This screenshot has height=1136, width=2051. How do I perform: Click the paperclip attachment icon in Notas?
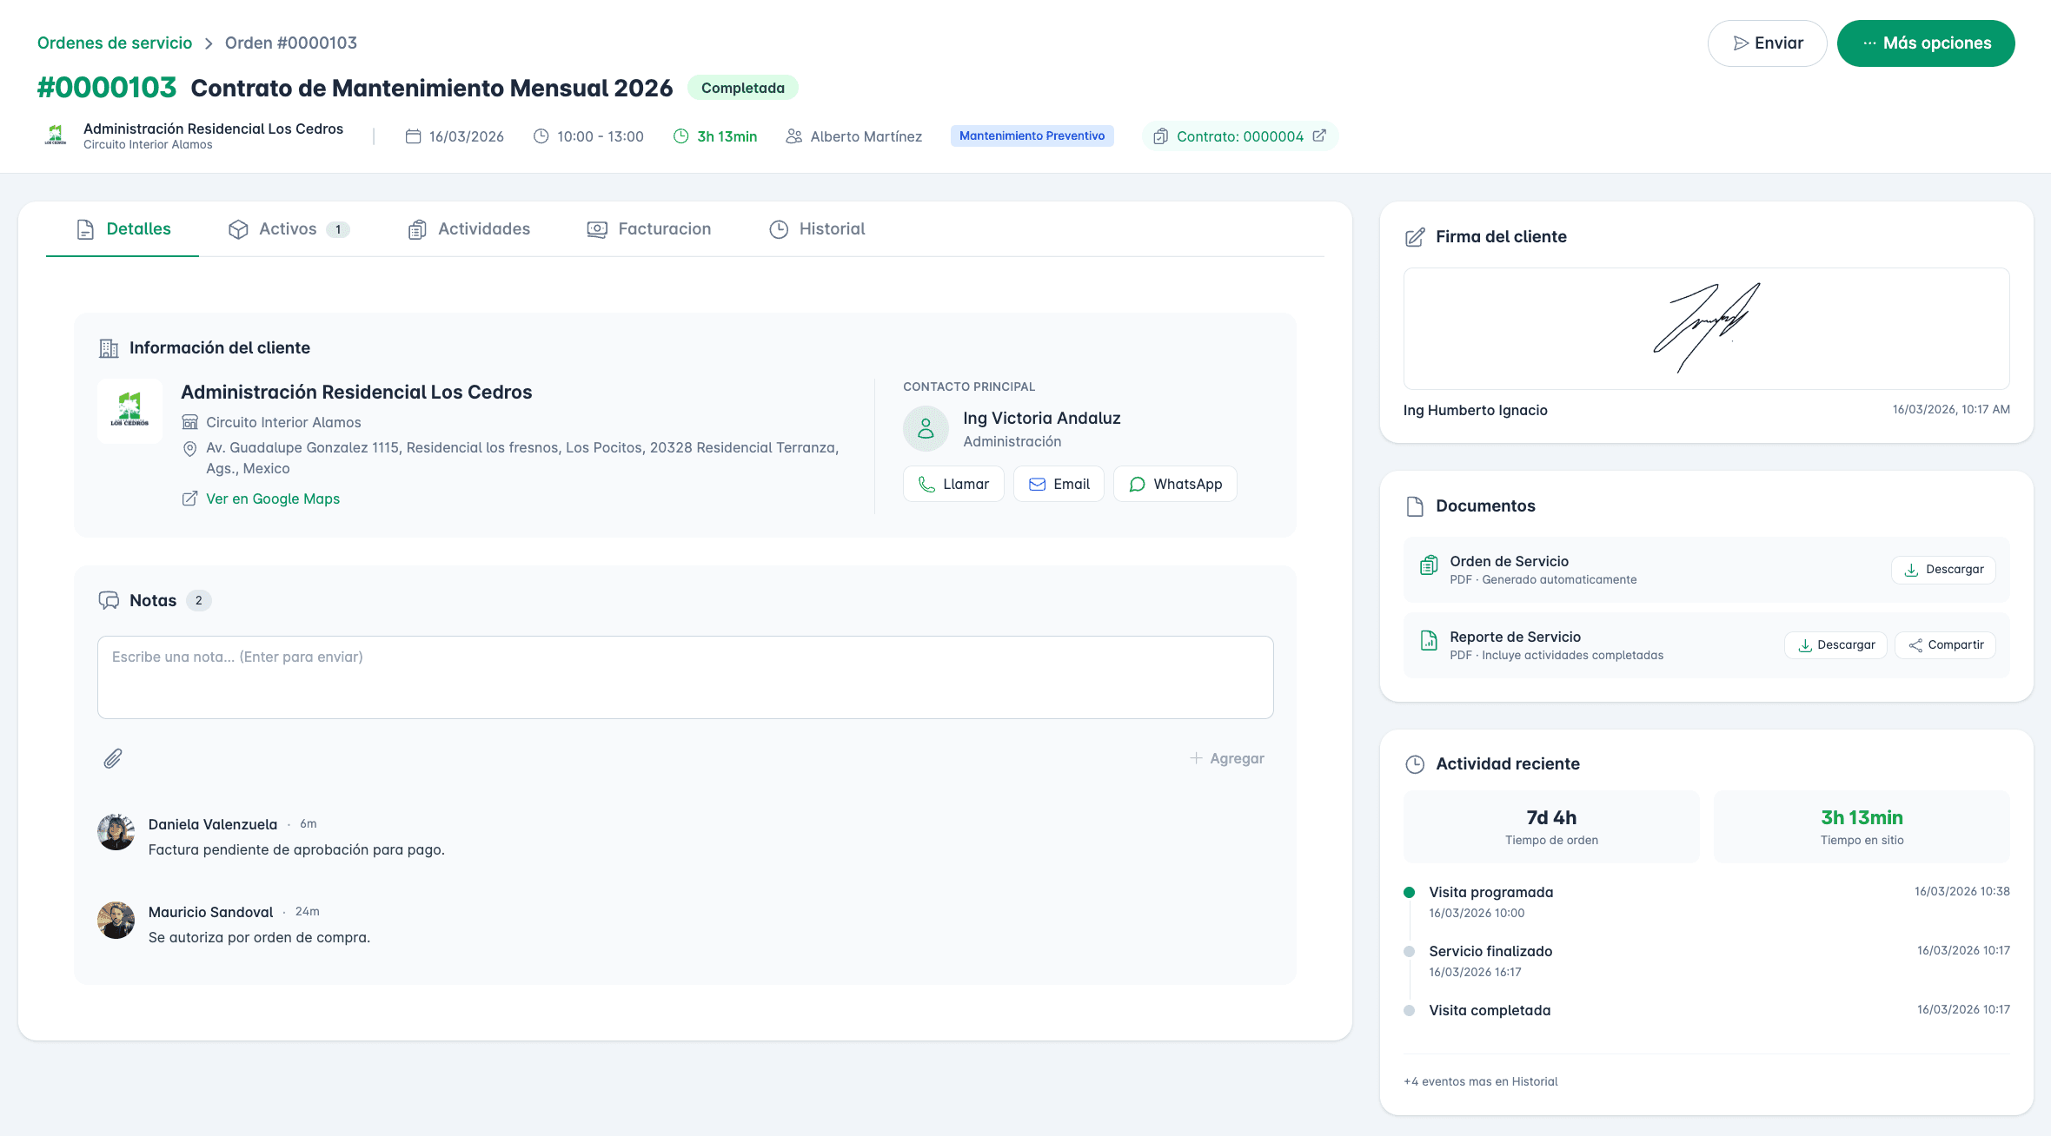[x=113, y=759]
